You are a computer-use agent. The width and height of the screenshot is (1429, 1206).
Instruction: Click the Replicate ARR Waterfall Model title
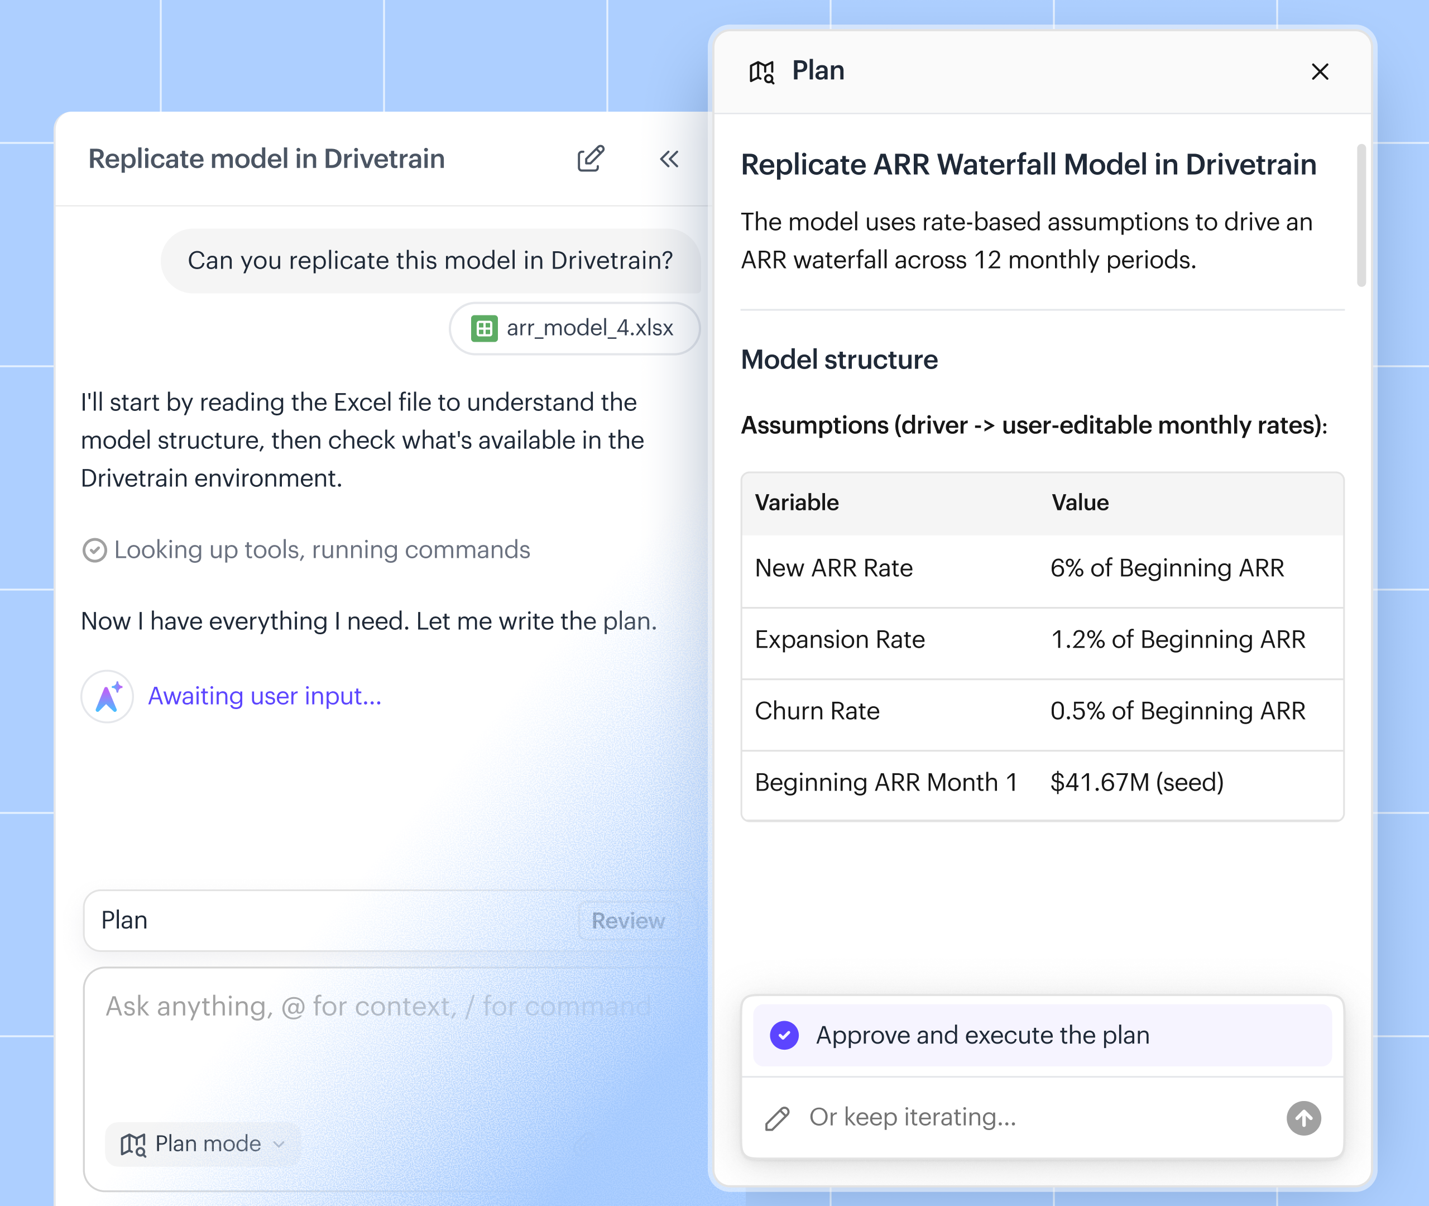[x=1029, y=165]
